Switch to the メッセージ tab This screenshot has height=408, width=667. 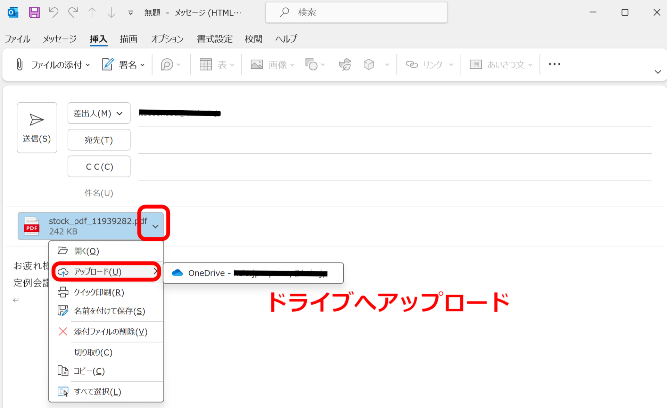59,39
